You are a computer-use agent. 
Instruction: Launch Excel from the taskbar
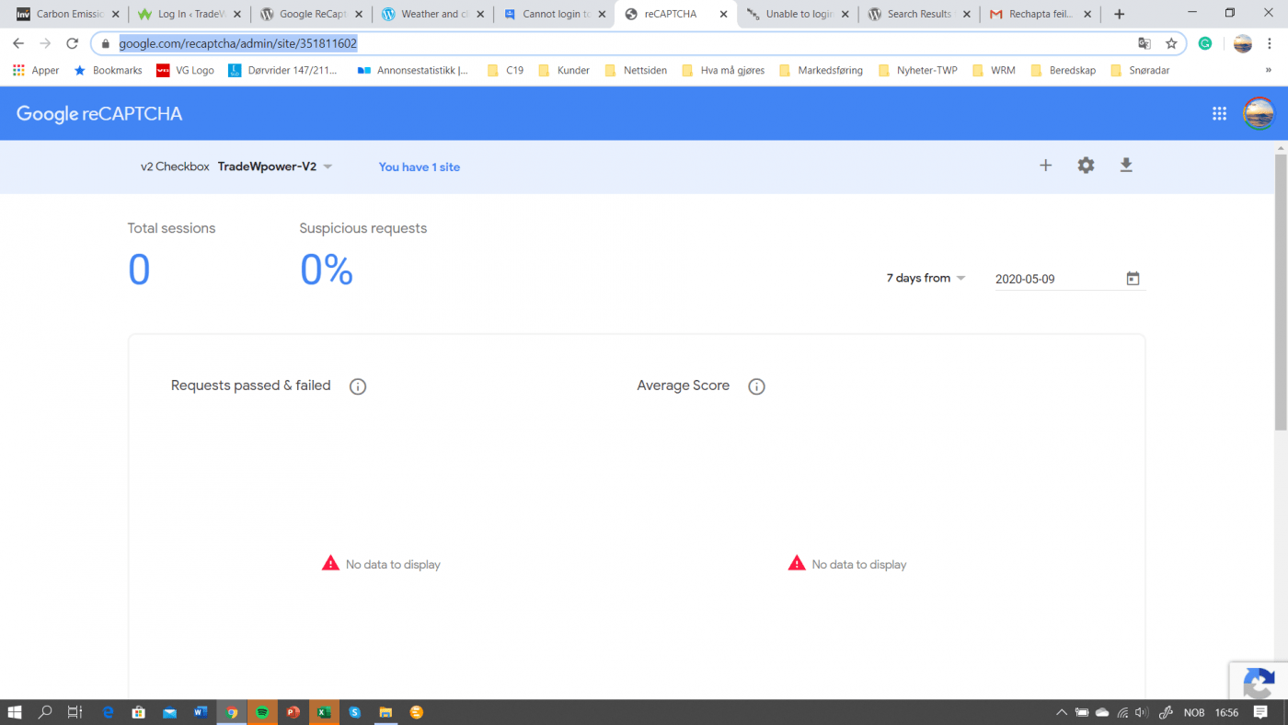324,712
